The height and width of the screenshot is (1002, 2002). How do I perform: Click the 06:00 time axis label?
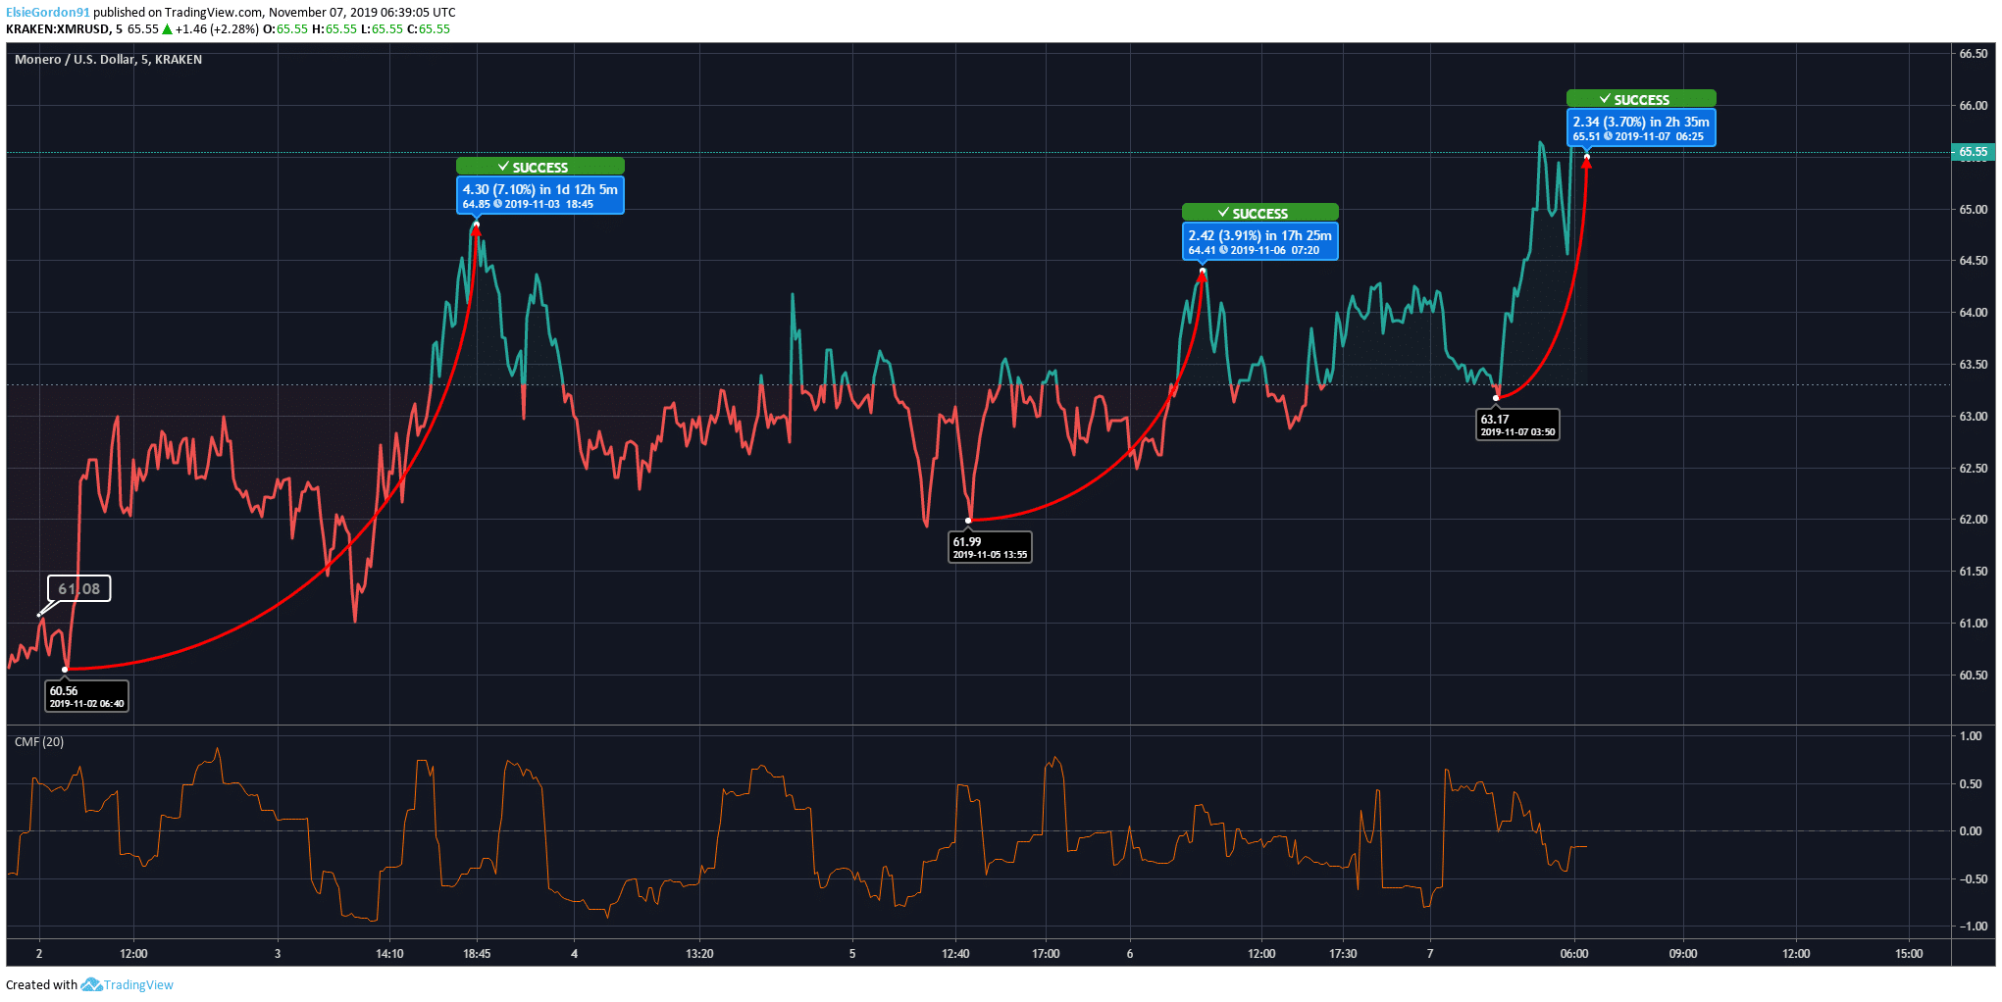(x=1574, y=954)
